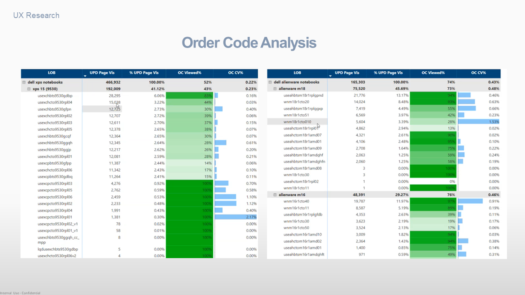Click the 1.12% OC CV% data bar
This screenshot has height=295, width=525.
tap(226, 204)
